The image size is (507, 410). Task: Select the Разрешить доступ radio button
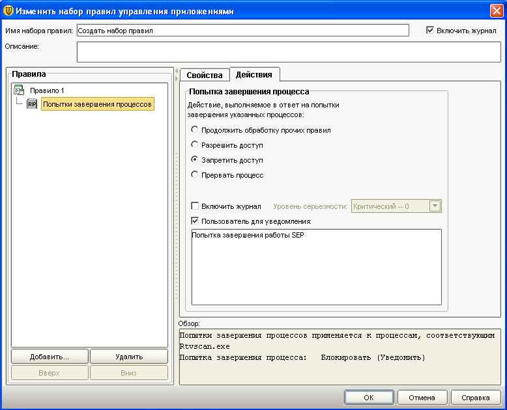(x=194, y=144)
